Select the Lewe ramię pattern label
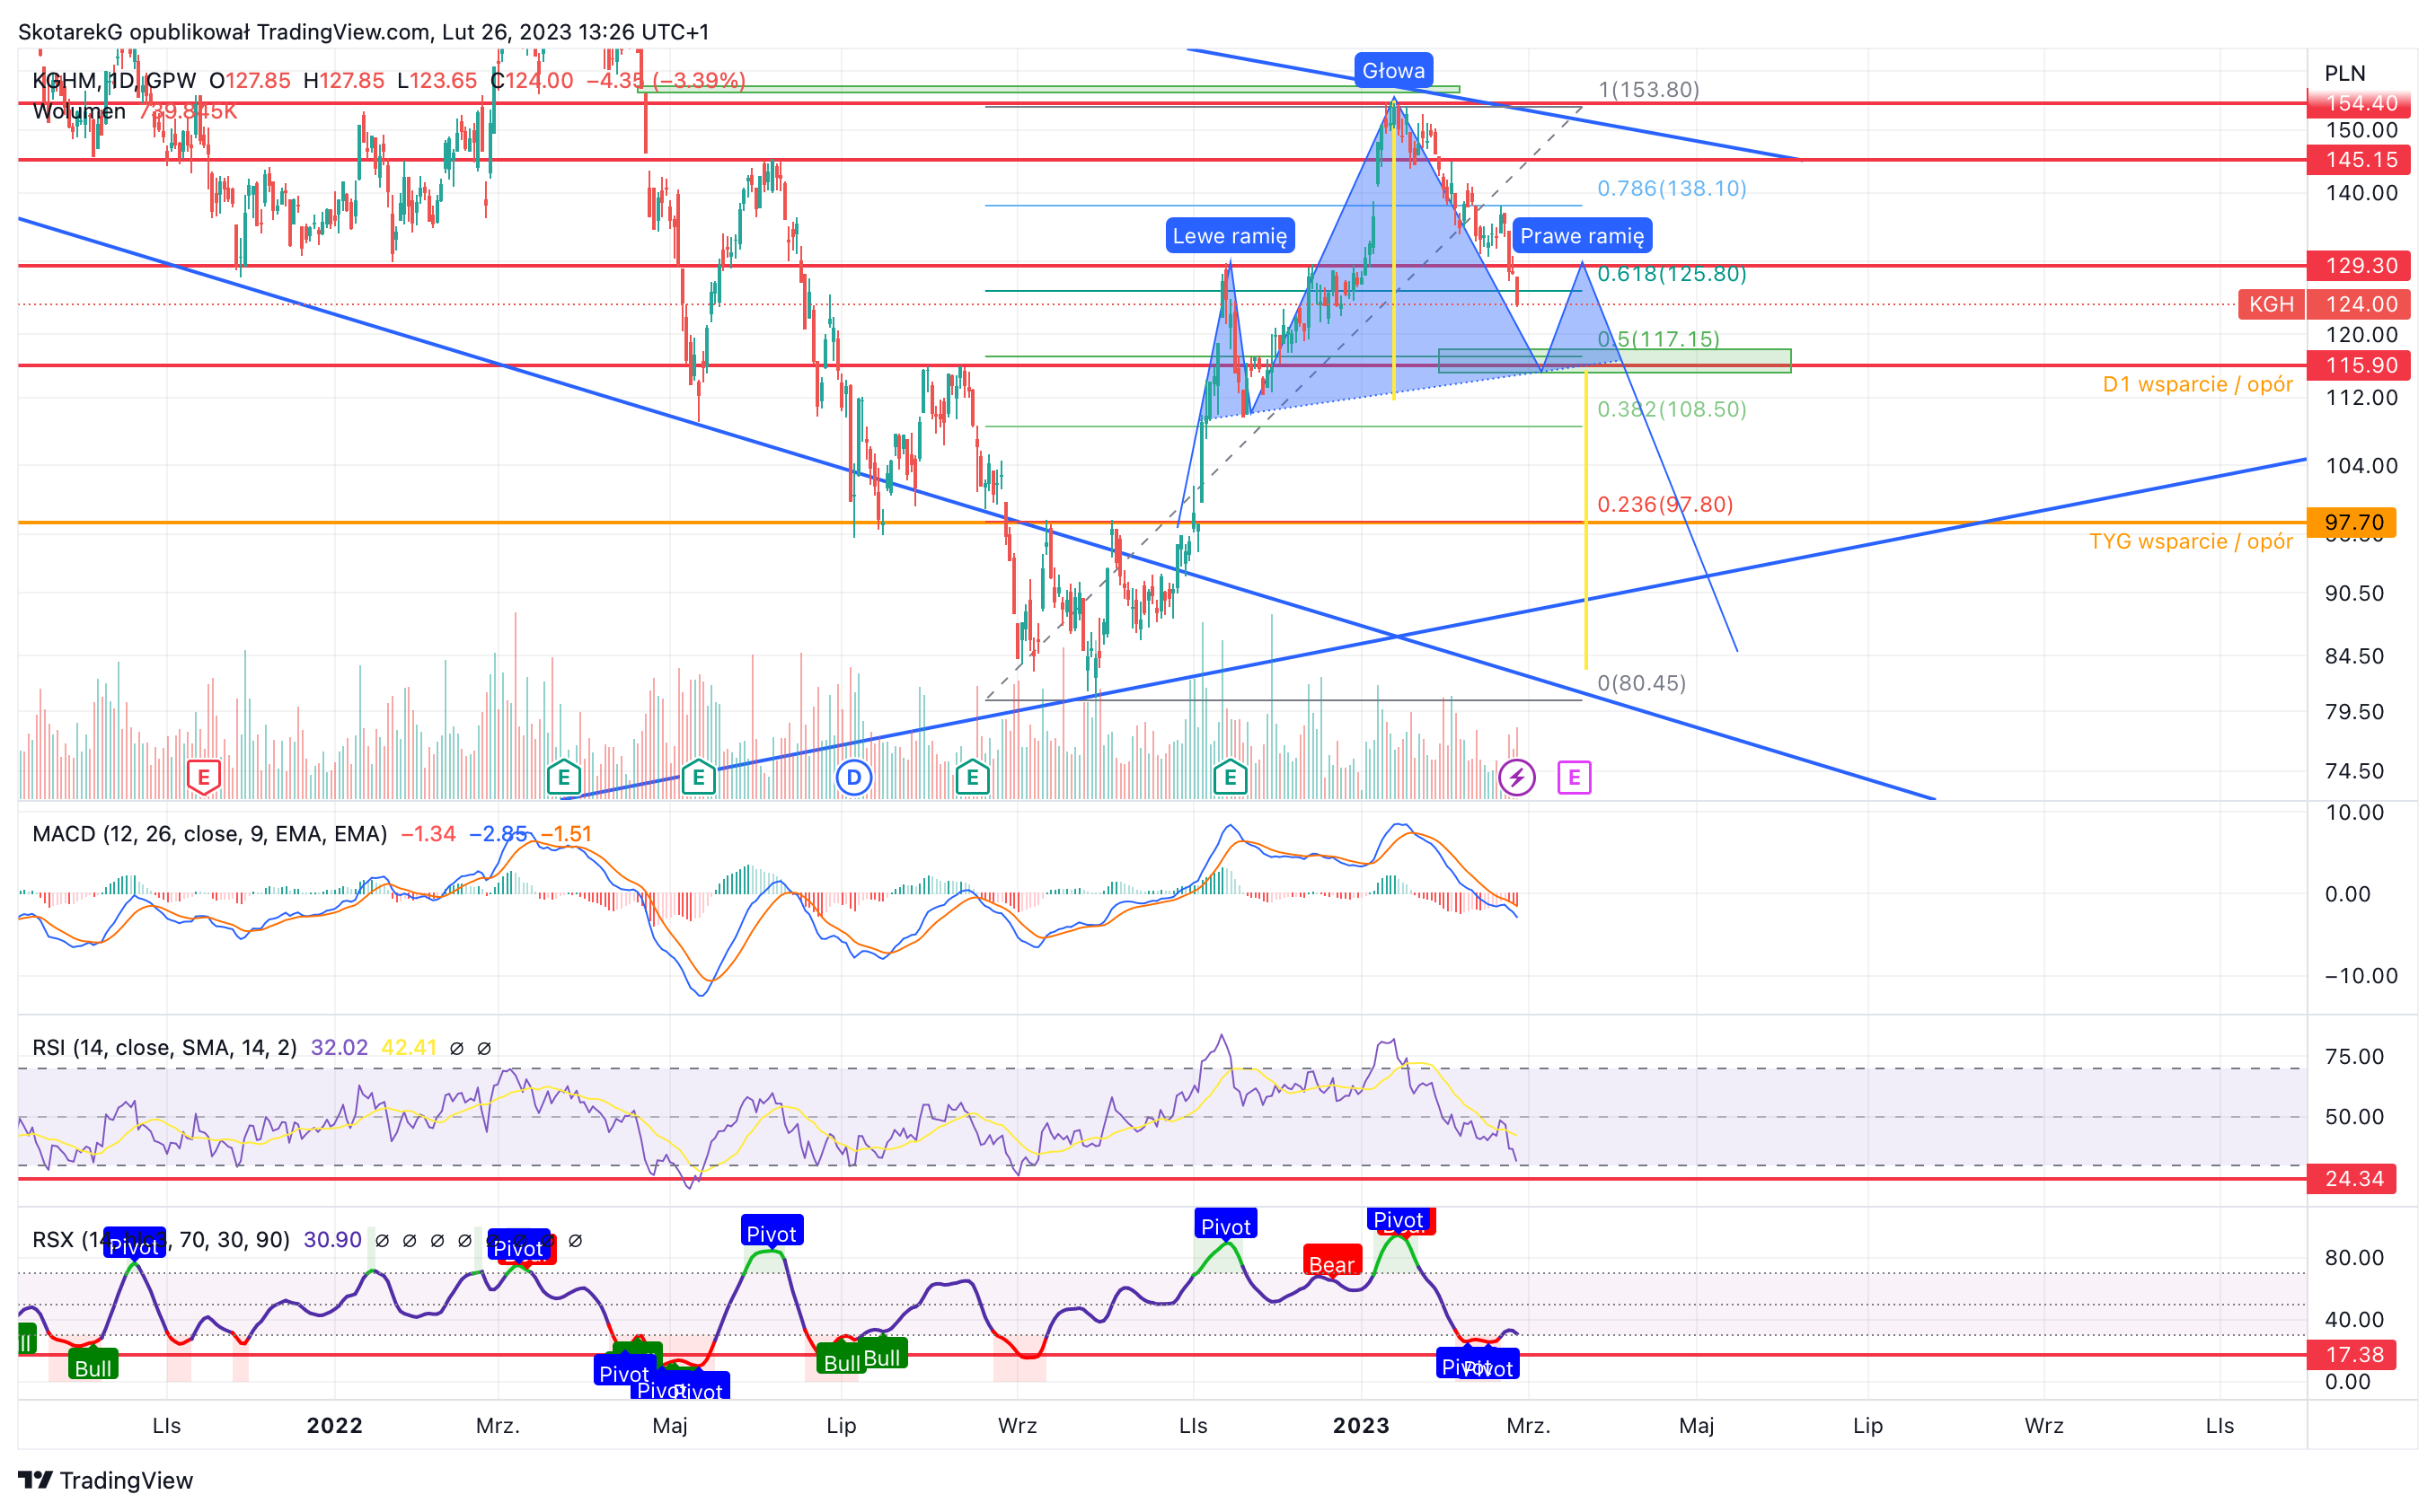This screenshot has height=1512, width=2436. (x=1230, y=236)
